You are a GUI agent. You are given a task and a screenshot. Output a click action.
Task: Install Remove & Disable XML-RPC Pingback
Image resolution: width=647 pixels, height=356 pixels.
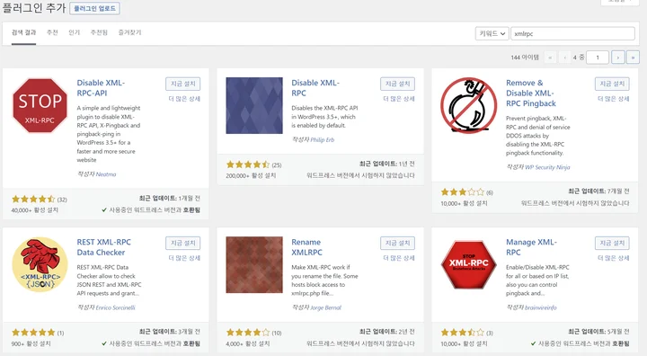click(x=612, y=84)
